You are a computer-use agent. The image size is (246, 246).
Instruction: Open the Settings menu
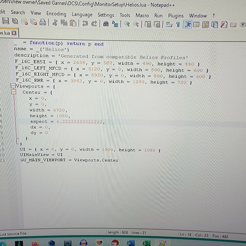coord(106,15)
